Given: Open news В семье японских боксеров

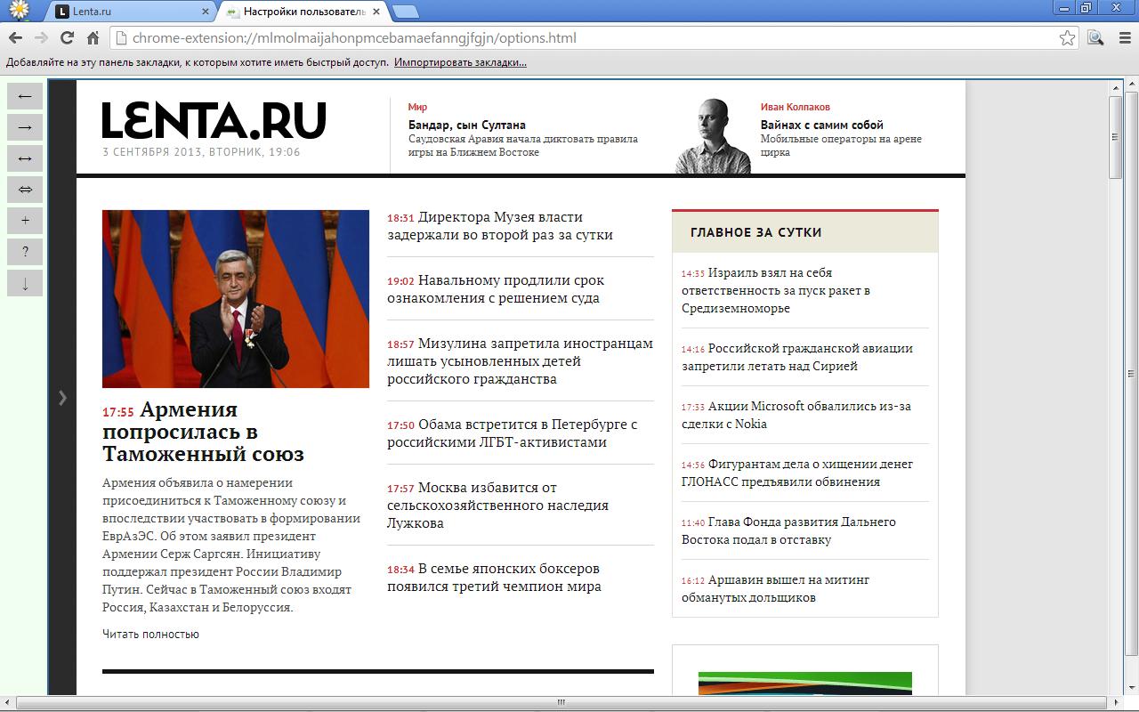Looking at the screenshot, I should (x=494, y=578).
